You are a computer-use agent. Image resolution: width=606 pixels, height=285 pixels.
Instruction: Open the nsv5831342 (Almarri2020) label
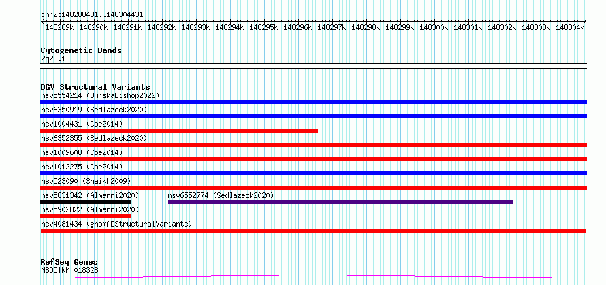pos(90,195)
